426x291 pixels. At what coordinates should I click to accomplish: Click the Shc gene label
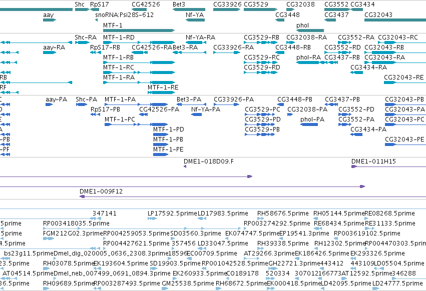(x=80, y=4)
